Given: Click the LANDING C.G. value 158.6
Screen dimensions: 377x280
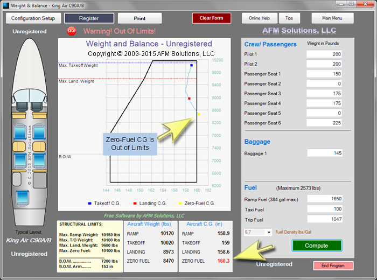Looking at the screenshot, I should (224, 251).
